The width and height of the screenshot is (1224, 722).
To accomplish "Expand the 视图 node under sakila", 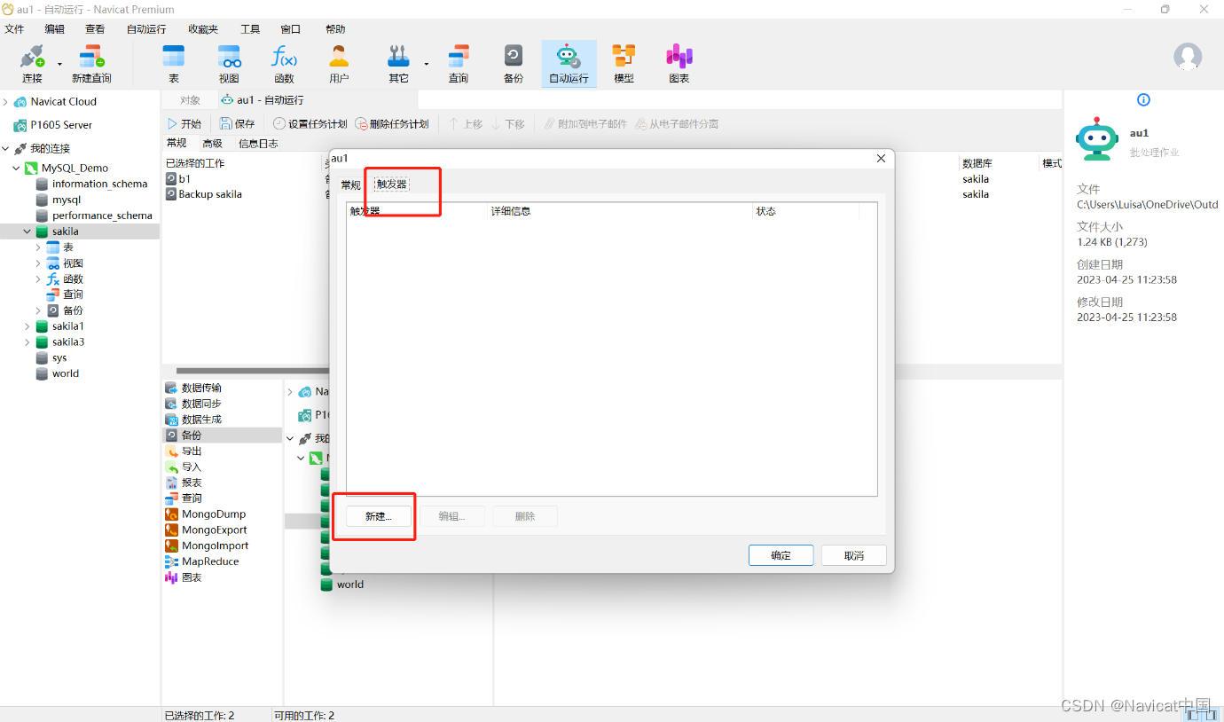I will click(38, 263).
